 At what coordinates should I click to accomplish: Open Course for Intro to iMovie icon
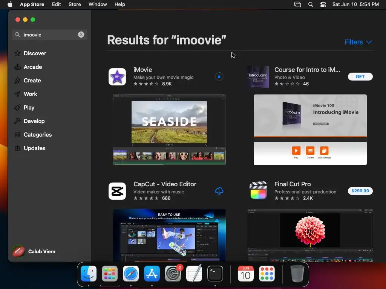click(258, 77)
